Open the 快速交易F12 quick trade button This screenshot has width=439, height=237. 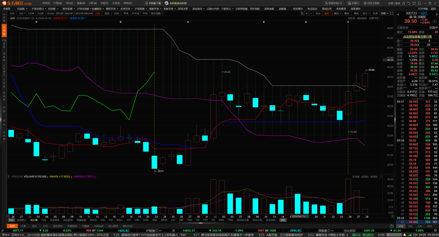pyautogui.click(x=334, y=3)
